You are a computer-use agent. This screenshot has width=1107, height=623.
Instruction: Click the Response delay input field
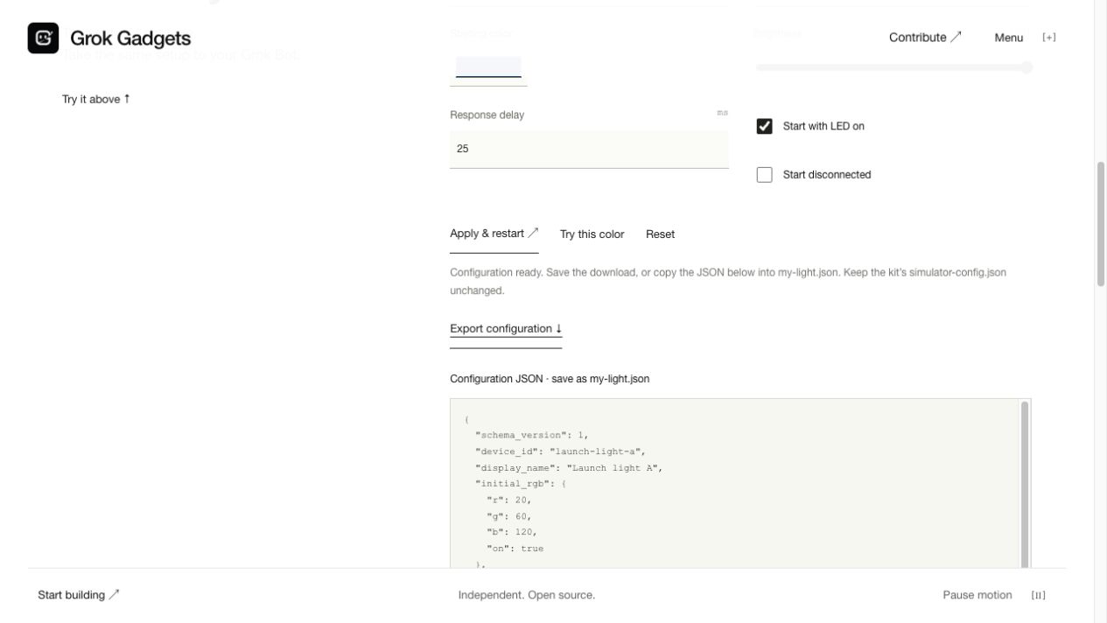point(589,149)
